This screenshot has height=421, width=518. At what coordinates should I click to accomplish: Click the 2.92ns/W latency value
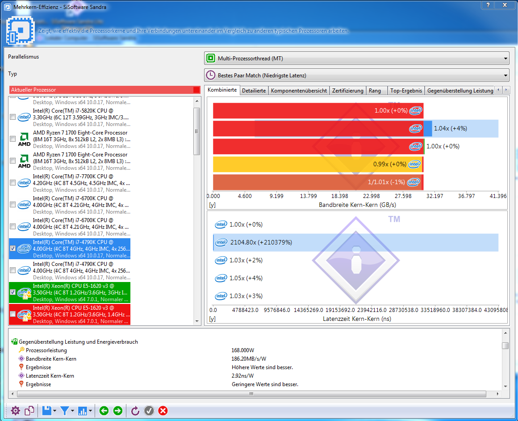point(242,375)
